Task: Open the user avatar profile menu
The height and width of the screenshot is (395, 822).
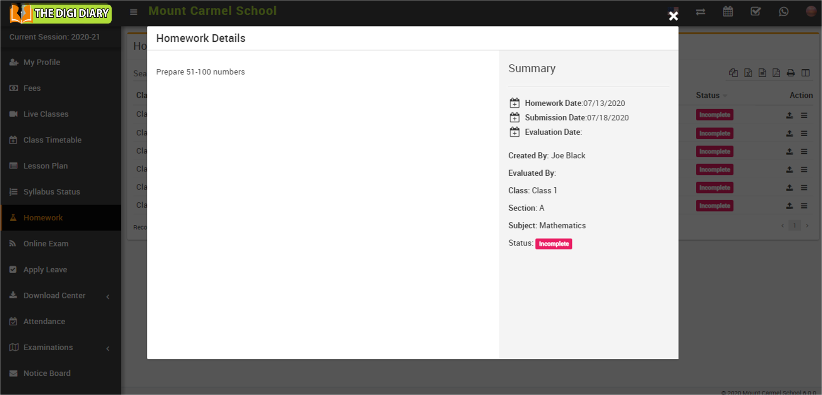Action: [811, 12]
